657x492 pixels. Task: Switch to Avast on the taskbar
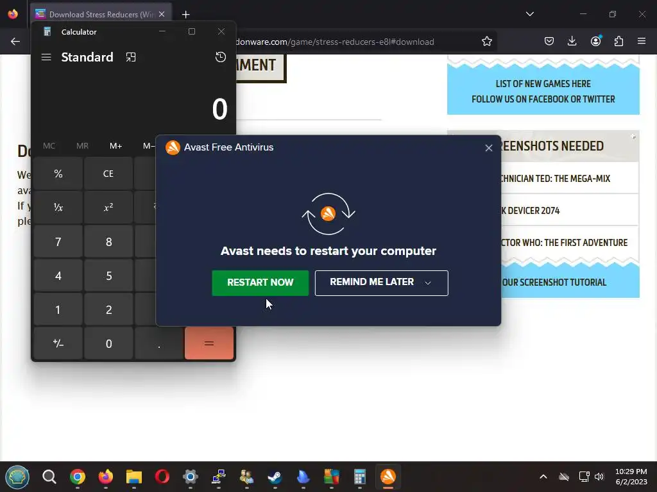tap(388, 477)
